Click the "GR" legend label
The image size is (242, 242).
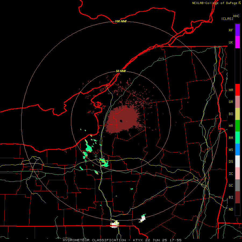click(x=231, y=102)
